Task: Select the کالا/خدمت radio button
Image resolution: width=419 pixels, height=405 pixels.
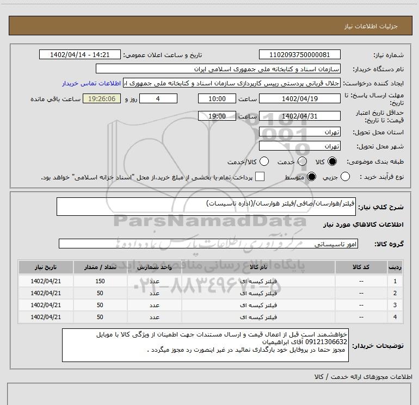Action: click(x=264, y=161)
